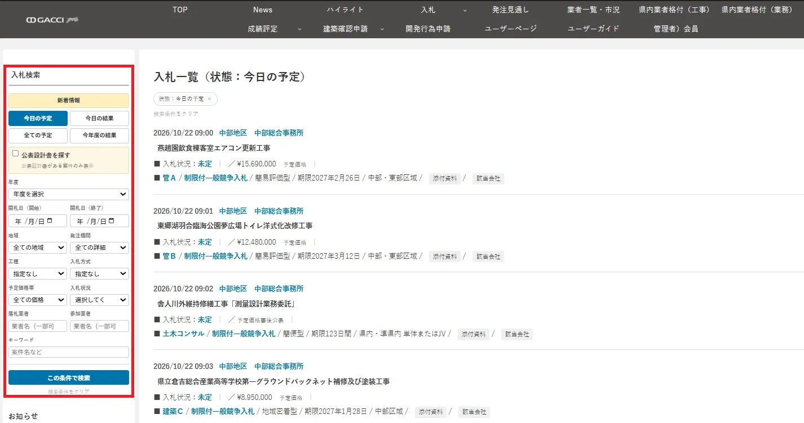Select the 今年度の結果 filter button
The height and width of the screenshot is (423, 804).
coord(99,136)
